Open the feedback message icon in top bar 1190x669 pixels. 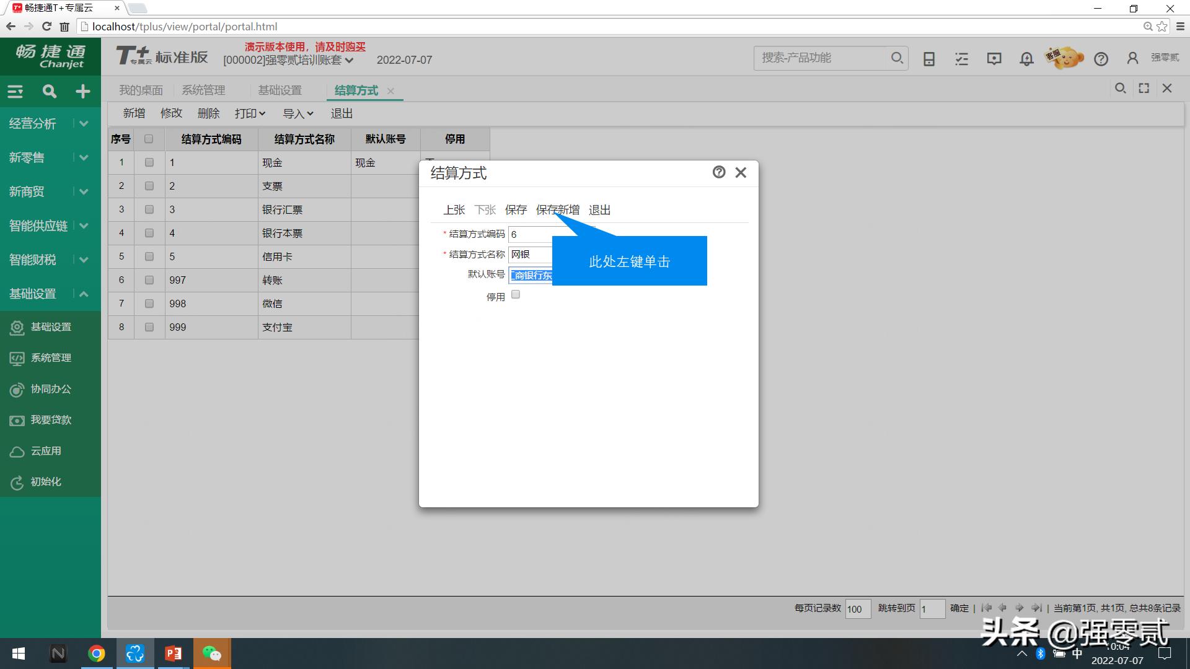994,58
